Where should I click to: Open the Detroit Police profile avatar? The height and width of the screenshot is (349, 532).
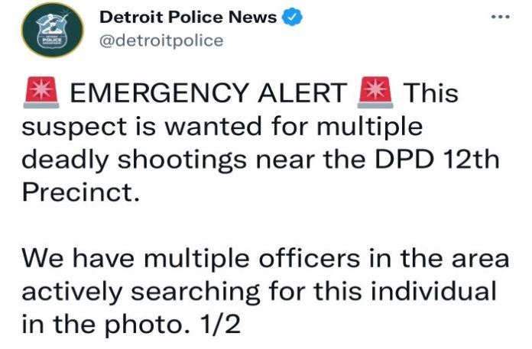[52, 30]
